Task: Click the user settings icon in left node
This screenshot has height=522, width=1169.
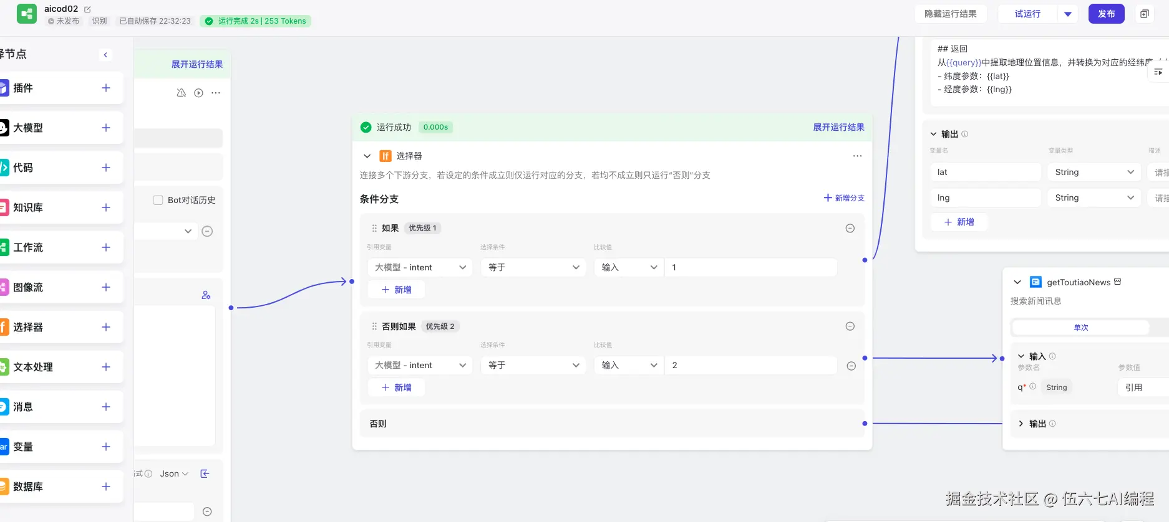Action: tap(206, 295)
